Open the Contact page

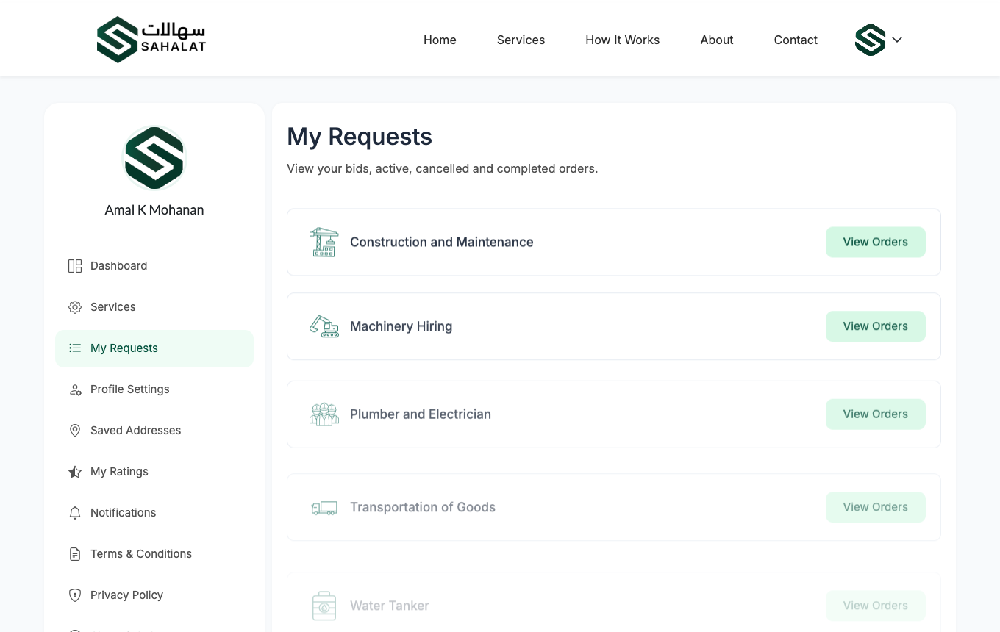(796, 40)
